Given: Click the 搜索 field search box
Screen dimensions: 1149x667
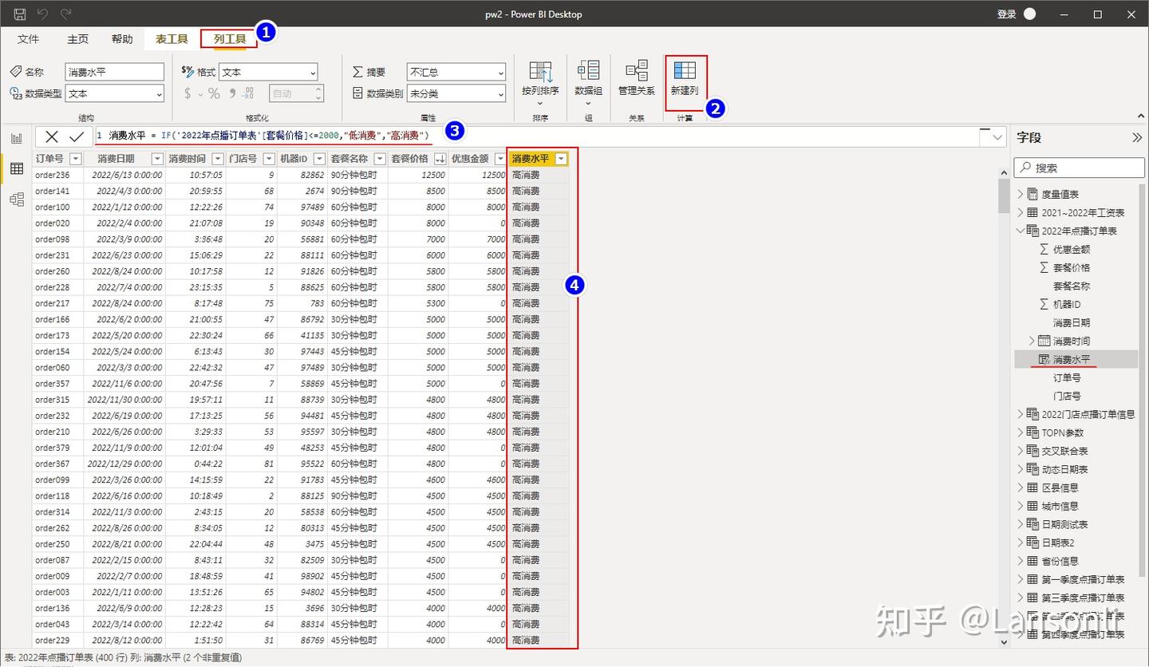Looking at the screenshot, I should [1079, 168].
